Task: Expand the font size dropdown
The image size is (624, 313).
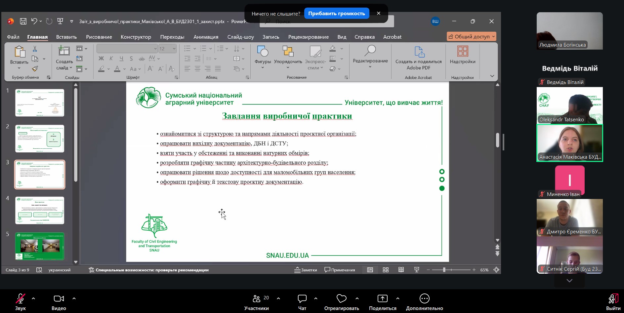Action: [x=174, y=49]
